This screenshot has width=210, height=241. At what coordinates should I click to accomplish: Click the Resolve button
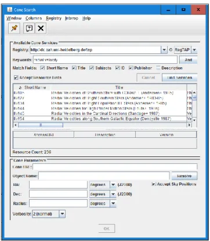coord(184,176)
